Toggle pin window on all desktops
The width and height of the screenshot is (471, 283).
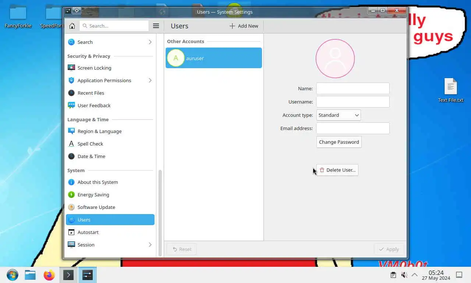point(77,11)
